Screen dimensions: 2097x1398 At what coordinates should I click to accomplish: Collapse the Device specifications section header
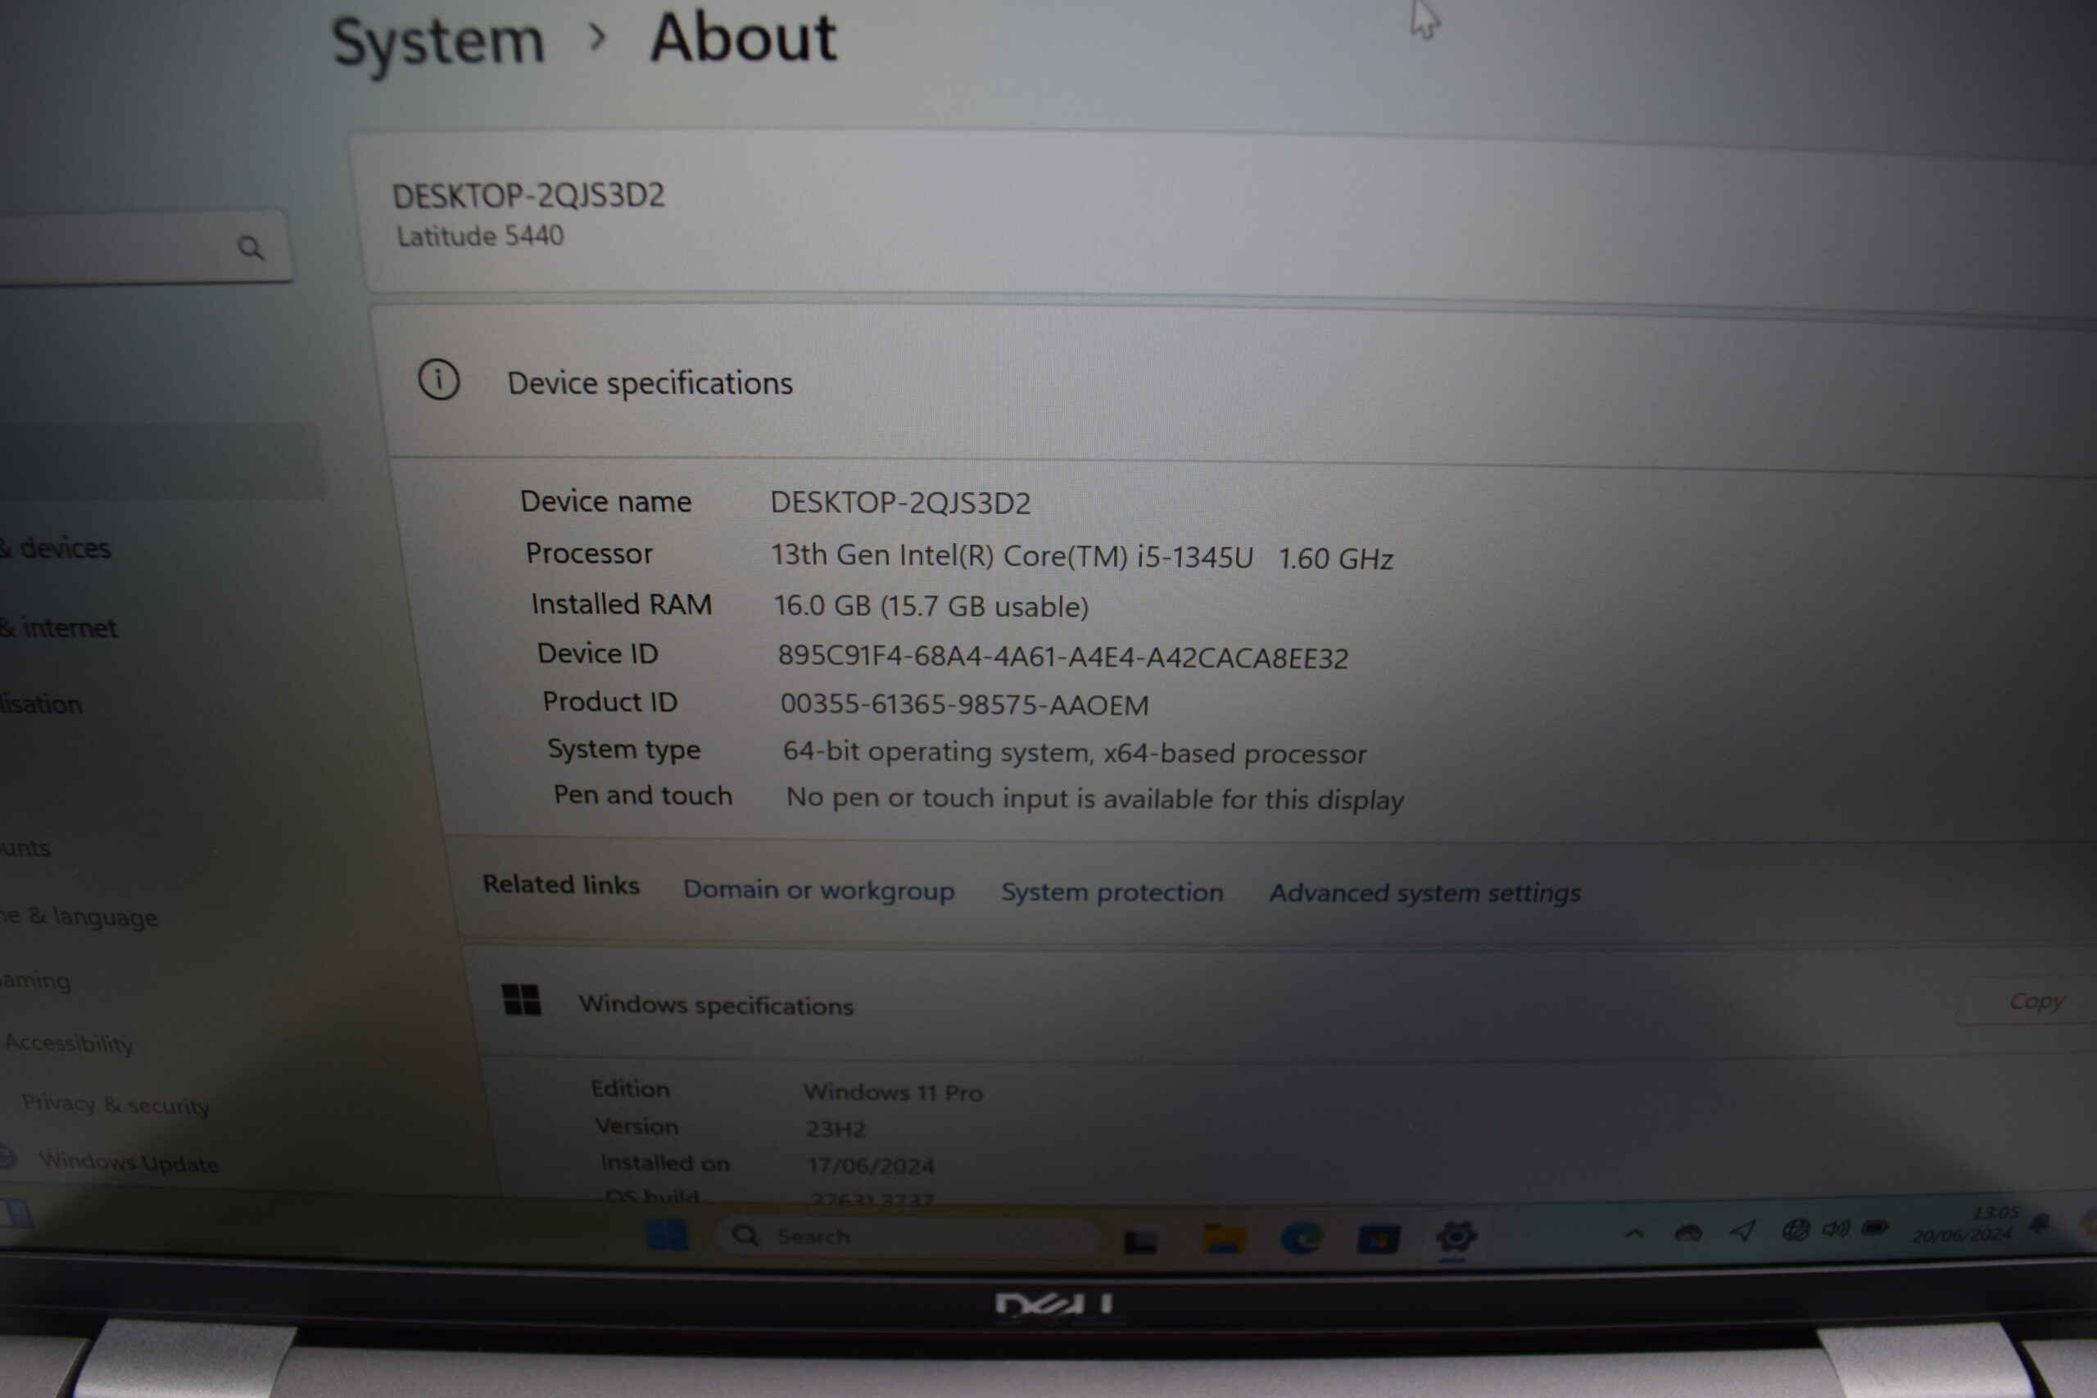(1241, 383)
